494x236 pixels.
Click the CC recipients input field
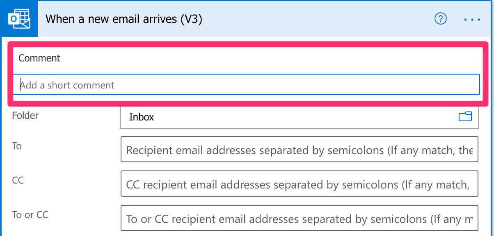(x=299, y=184)
